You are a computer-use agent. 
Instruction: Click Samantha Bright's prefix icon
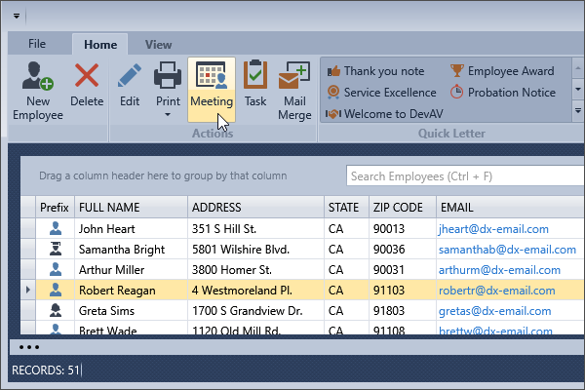pos(56,249)
